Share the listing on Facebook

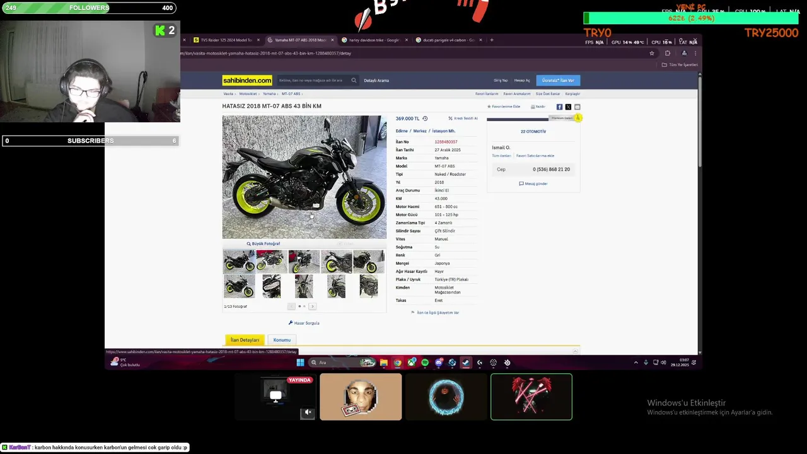[559, 107]
